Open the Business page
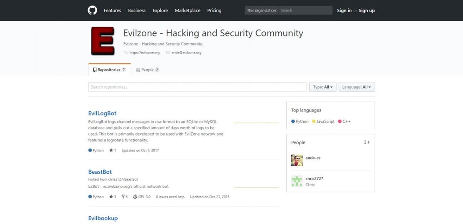463x224 pixels. pos(137,10)
